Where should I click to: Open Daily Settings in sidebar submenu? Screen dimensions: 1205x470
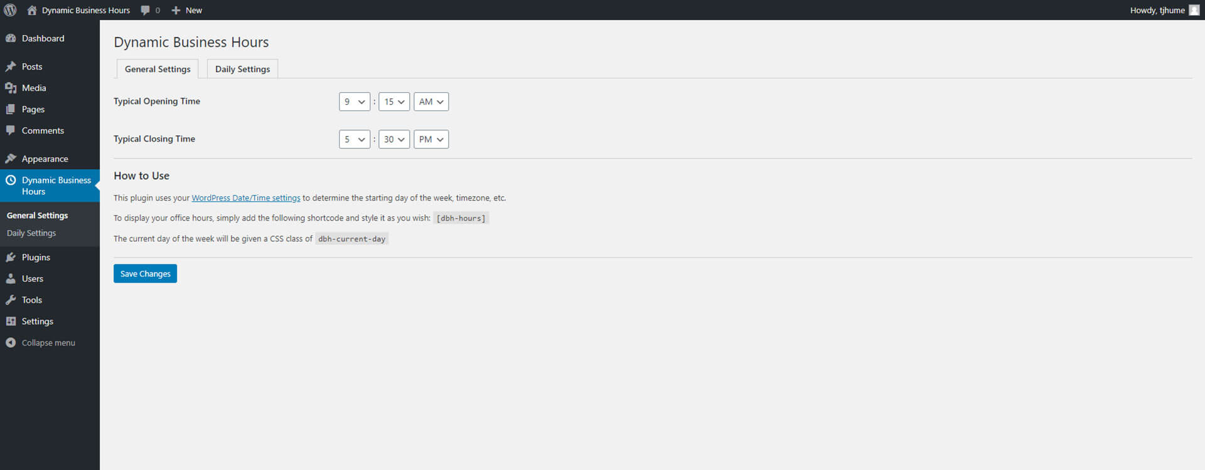click(31, 233)
